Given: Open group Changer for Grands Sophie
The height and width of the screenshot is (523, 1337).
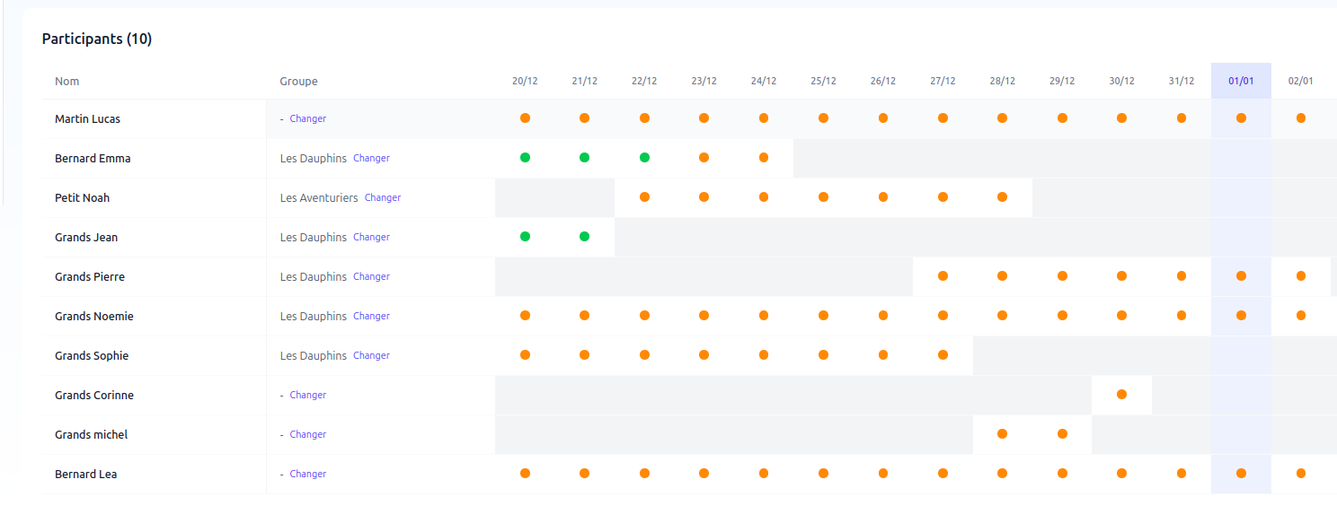Looking at the screenshot, I should click(371, 355).
